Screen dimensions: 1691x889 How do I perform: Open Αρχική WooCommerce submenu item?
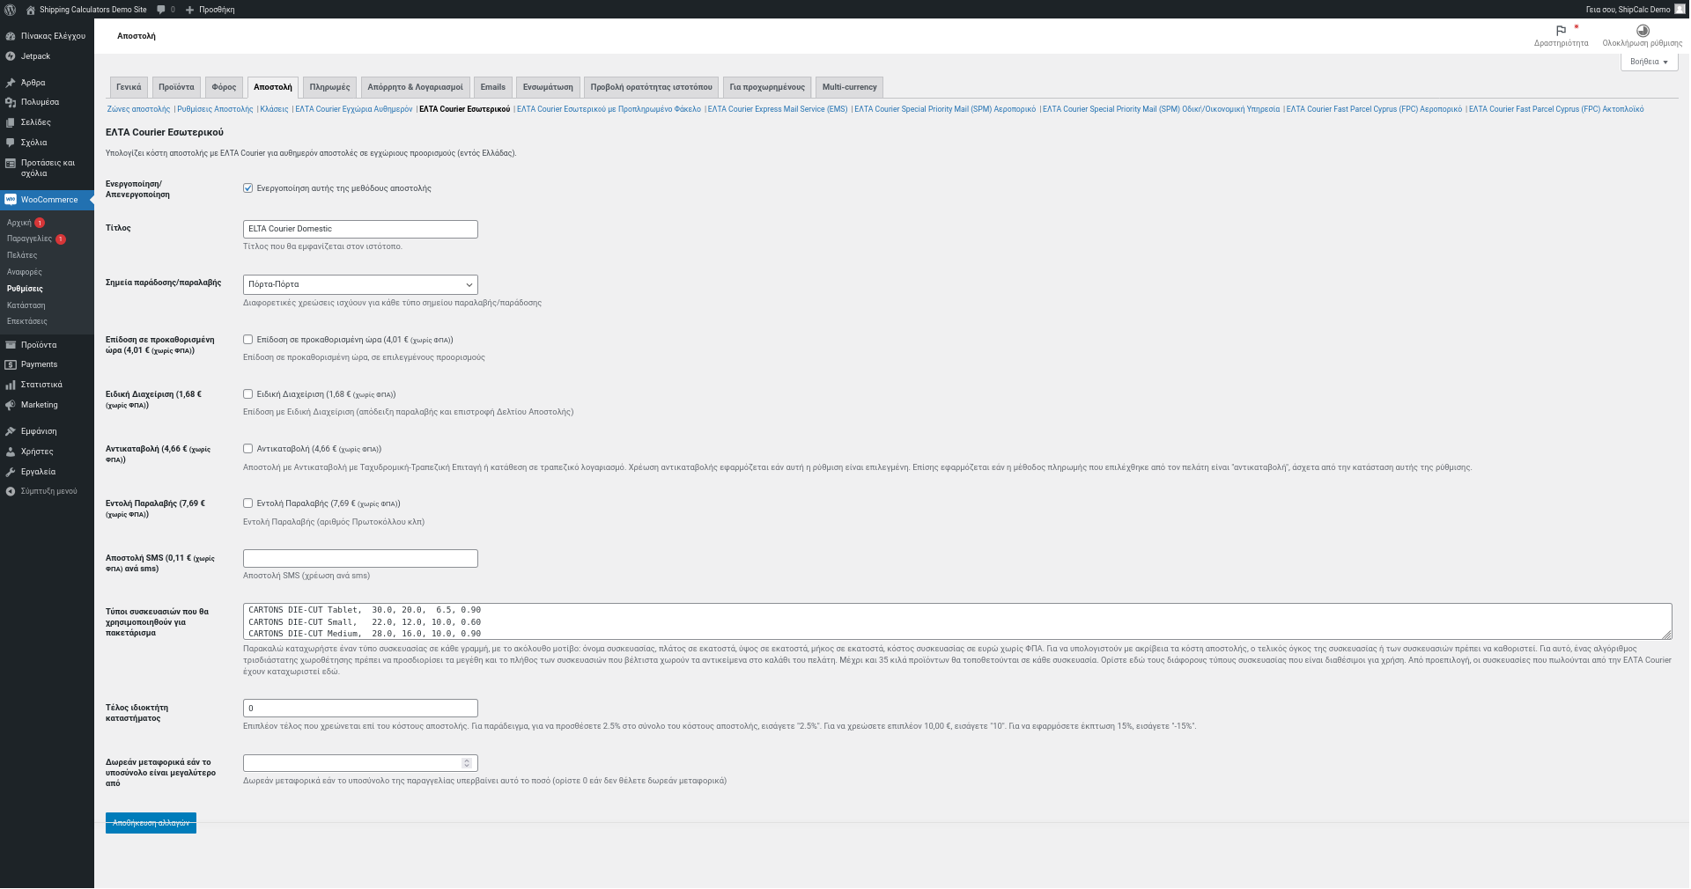pyautogui.click(x=19, y=223)
